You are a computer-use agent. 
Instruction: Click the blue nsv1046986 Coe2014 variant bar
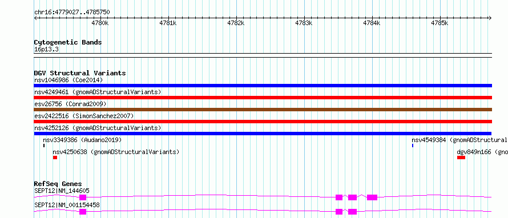(x=263, y=86)
